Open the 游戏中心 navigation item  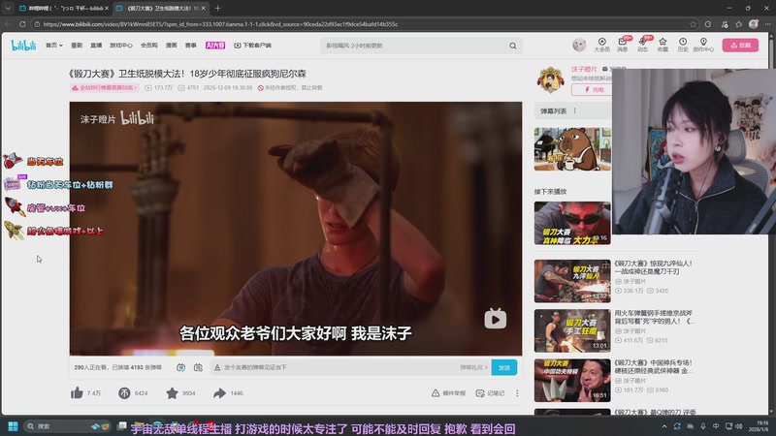tap(120, 46)
